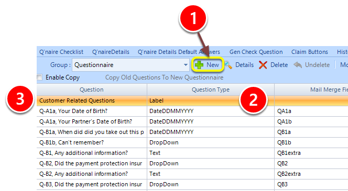Open the Gen Check Question tab

click(x=256, y=52)
